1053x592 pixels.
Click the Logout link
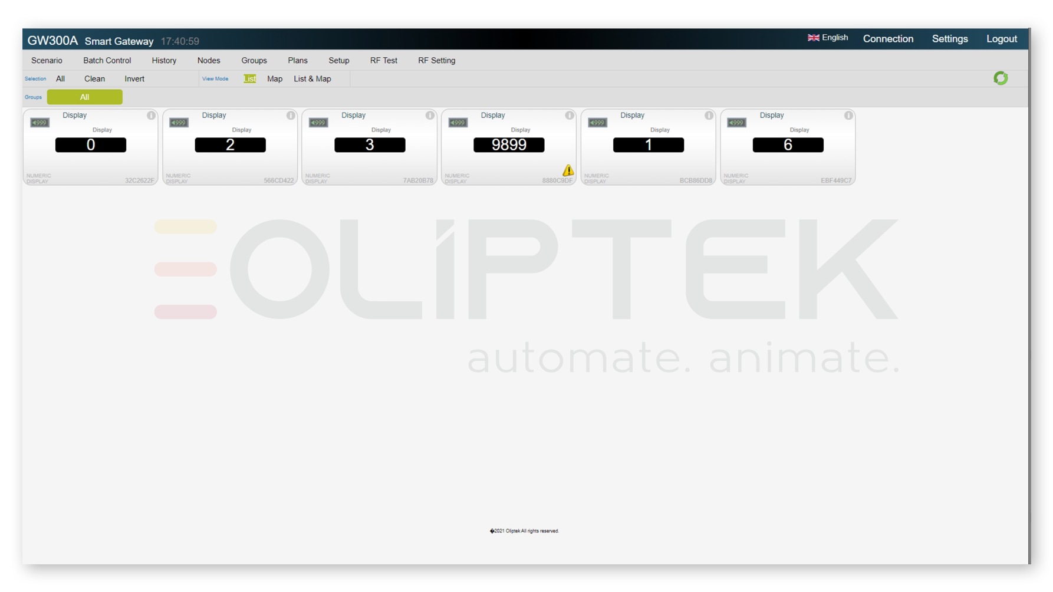coord(1002,39)
